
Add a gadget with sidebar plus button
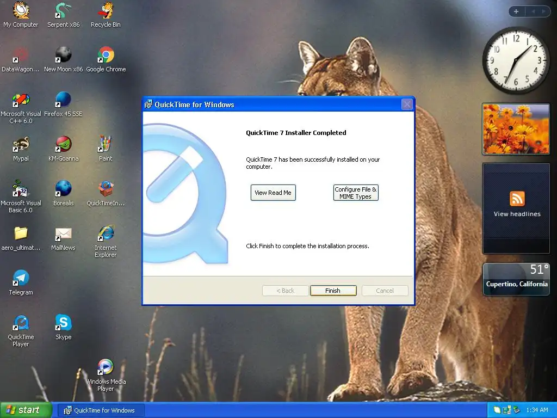click(516, 11)
